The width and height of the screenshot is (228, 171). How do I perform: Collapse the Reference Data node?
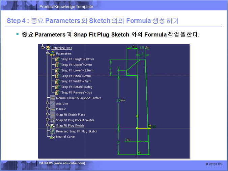tap(43, 48)
